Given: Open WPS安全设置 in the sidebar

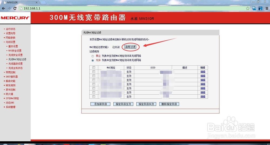Looking at the screenshot, I should [x=15, y=51].
